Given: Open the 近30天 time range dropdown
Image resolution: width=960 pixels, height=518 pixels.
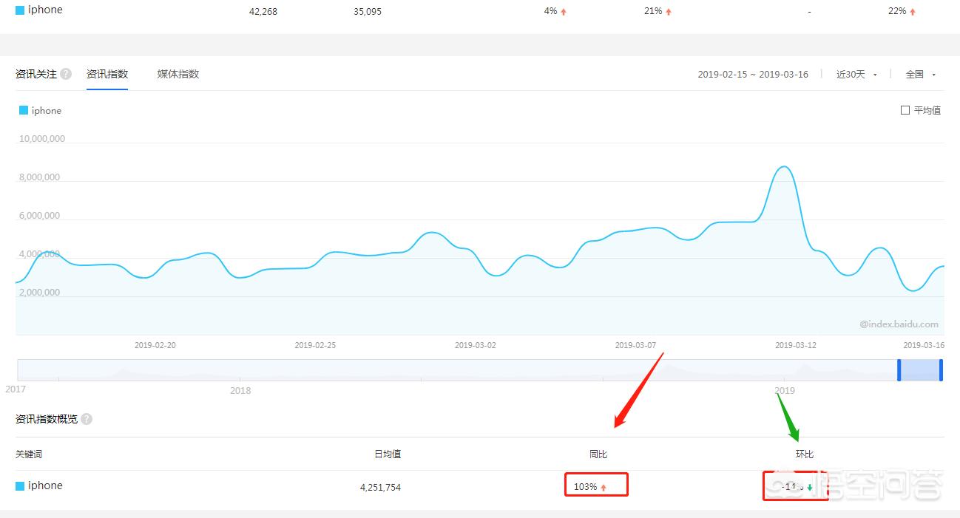Looking at the screenshot, I should click(x=856, y=75).
